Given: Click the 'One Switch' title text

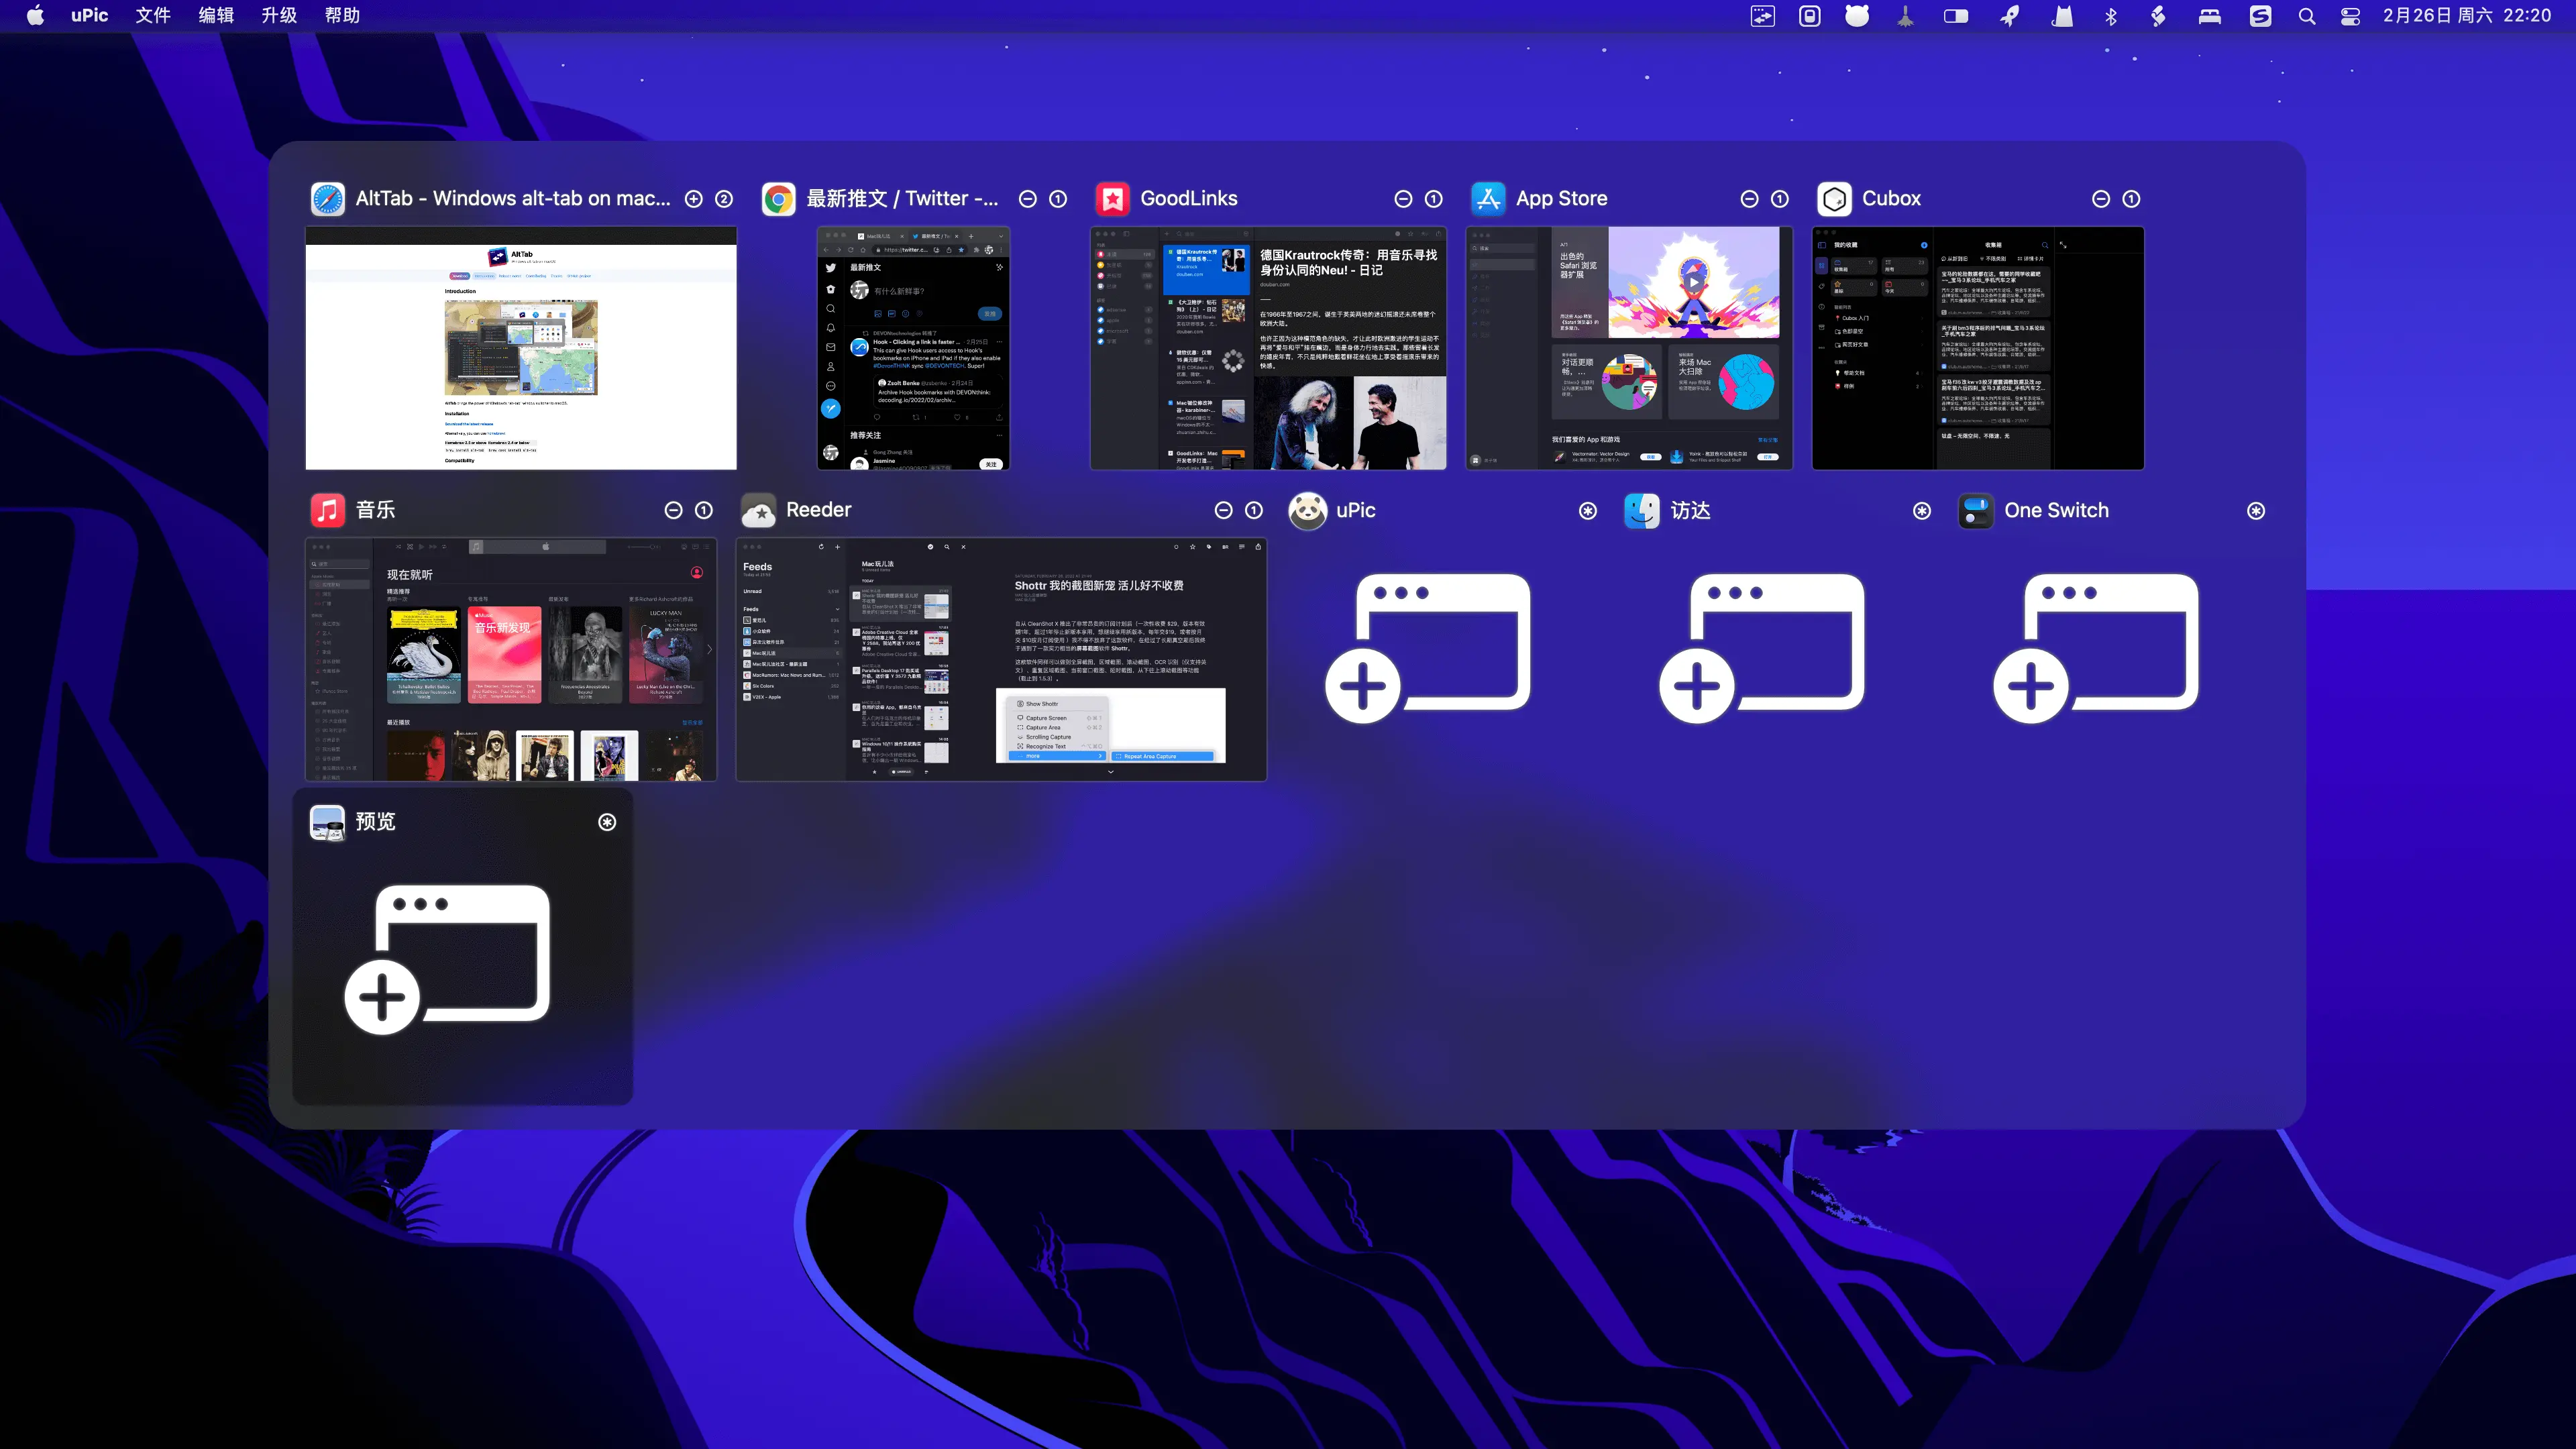Looking at the screenshot, I should click(2057, 510).
